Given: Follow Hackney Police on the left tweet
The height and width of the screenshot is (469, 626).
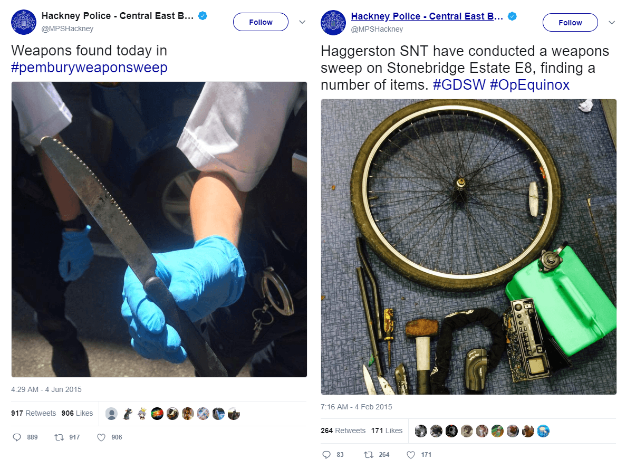Looking at the screenshot, I should click(261, 22).
